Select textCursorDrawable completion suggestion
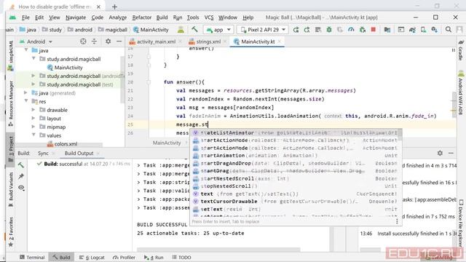Viewport: 466px width, 262px height. [296, 202]
